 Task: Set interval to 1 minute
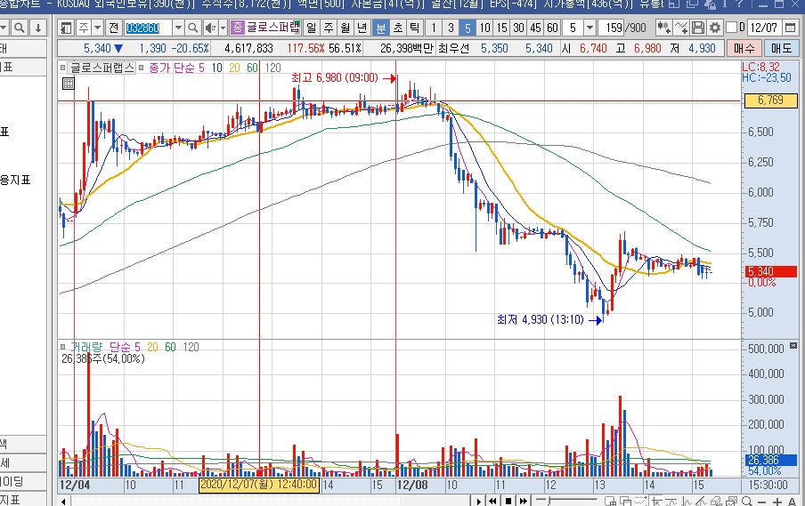(x=434, y=28)
